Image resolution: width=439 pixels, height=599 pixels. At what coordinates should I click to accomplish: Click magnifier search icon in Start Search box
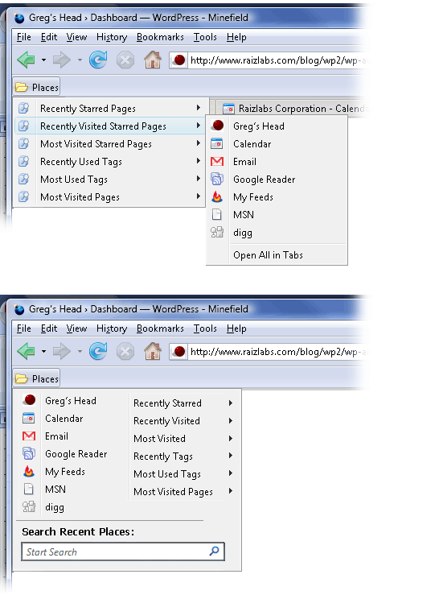[x=215, y=551]
